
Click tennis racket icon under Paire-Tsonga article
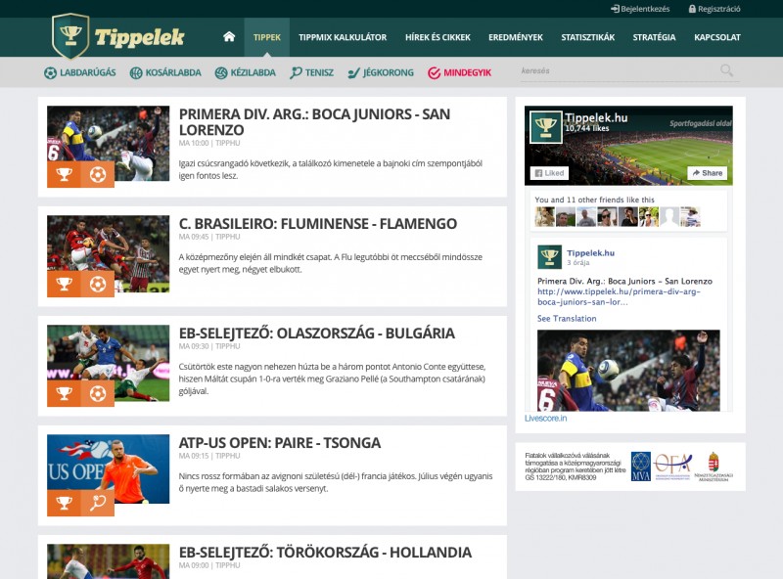coord(98,504)
